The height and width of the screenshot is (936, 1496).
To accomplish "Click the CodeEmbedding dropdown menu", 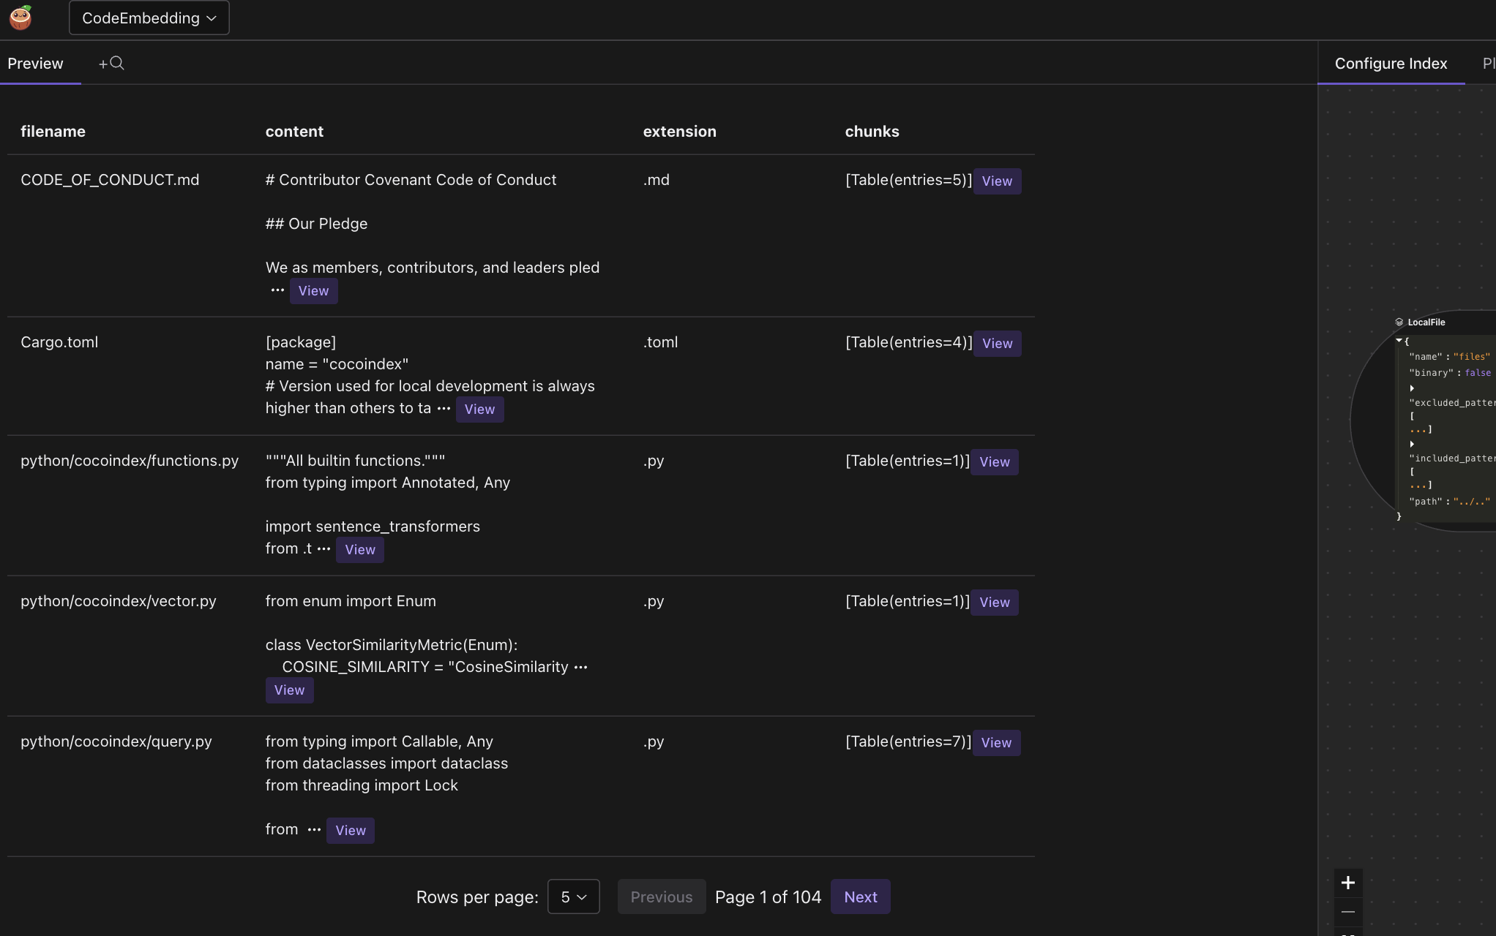I will 149,18.
